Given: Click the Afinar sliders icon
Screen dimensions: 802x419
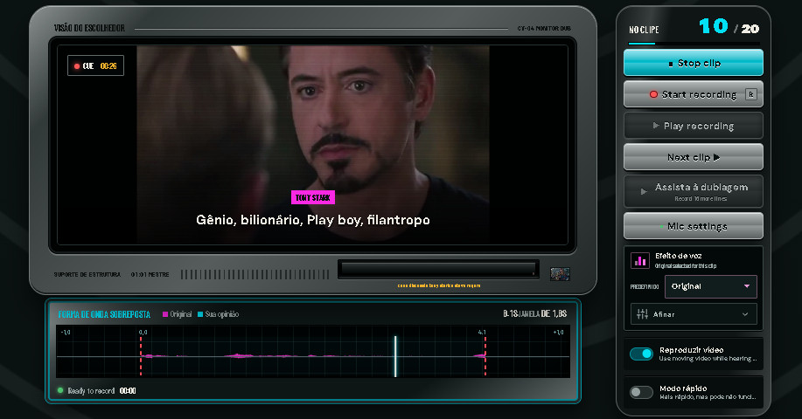Looking at the screenshot, I should pyautogui.click(x=643, y=314).
